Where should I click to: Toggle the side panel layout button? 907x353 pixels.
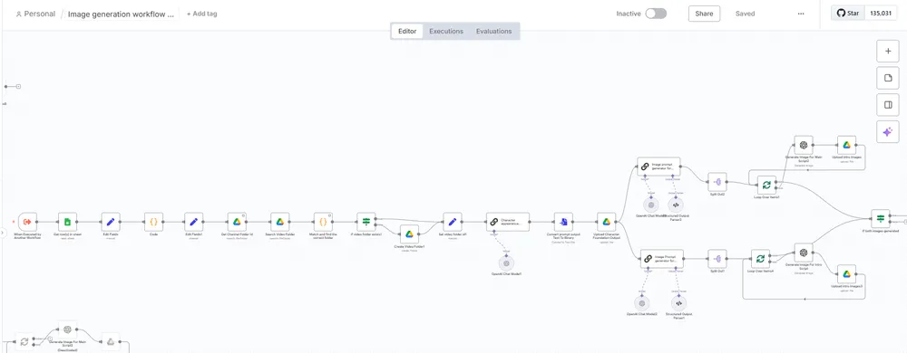(x=888, y=105)
